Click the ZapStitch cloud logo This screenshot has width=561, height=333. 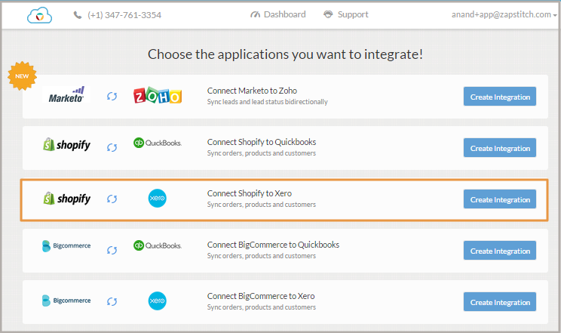point(40,15)
